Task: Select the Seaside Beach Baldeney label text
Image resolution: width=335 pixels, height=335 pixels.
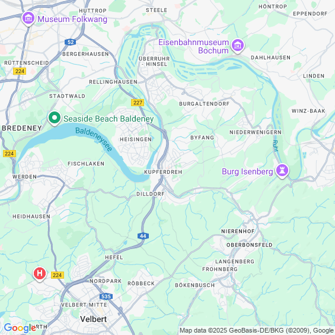Action: click(x=109, y=119)
